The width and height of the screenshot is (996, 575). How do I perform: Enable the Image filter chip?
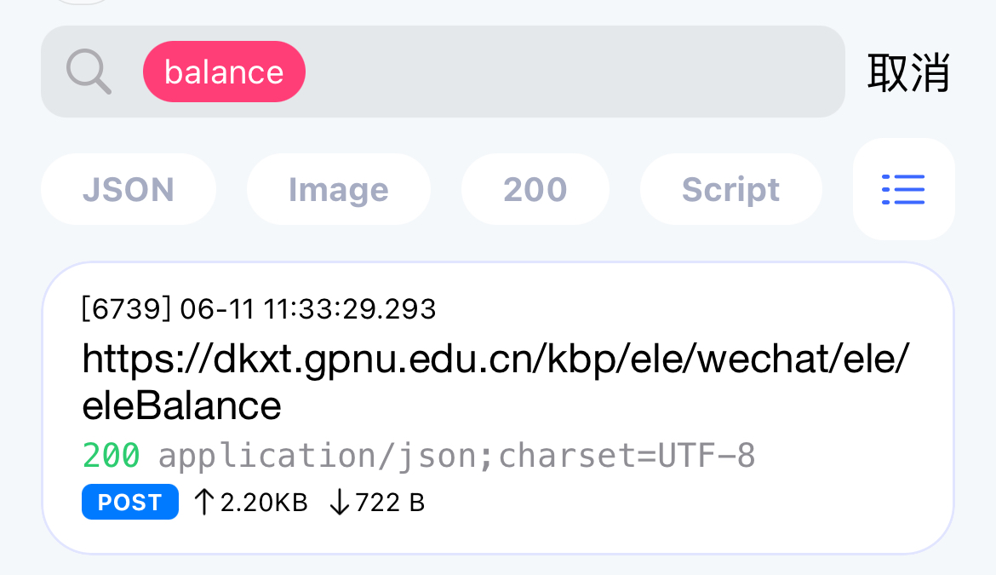(339, 189)
